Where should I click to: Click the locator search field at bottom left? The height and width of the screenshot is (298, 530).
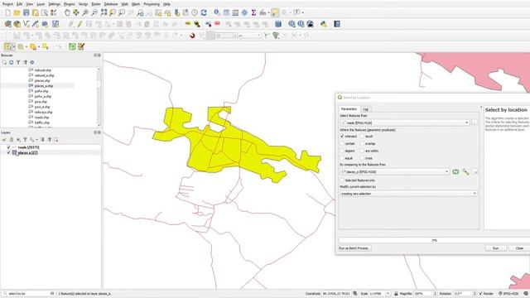[x=29, y=294]
